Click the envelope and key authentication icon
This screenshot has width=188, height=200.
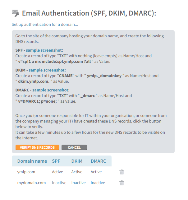coord(16,13)
